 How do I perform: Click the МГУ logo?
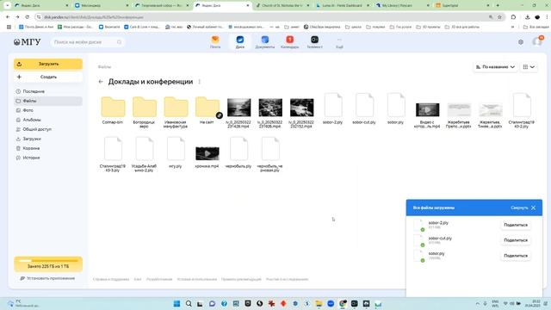click(27, 42)
